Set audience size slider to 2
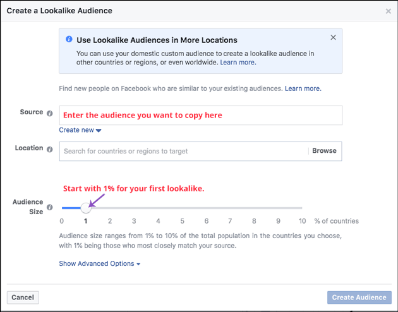Viewport: 398px width, 312px height. point(110,208)
